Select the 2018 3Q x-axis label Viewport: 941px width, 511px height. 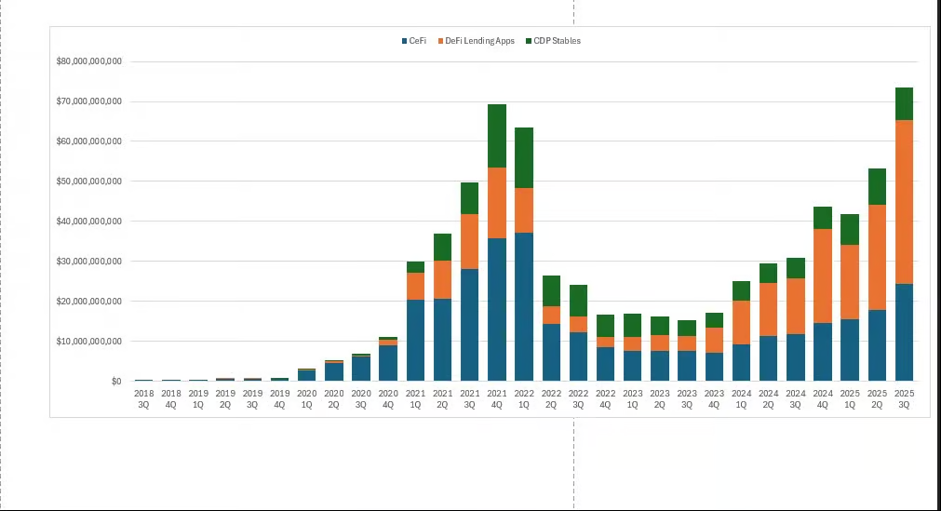tap(143, 399)
